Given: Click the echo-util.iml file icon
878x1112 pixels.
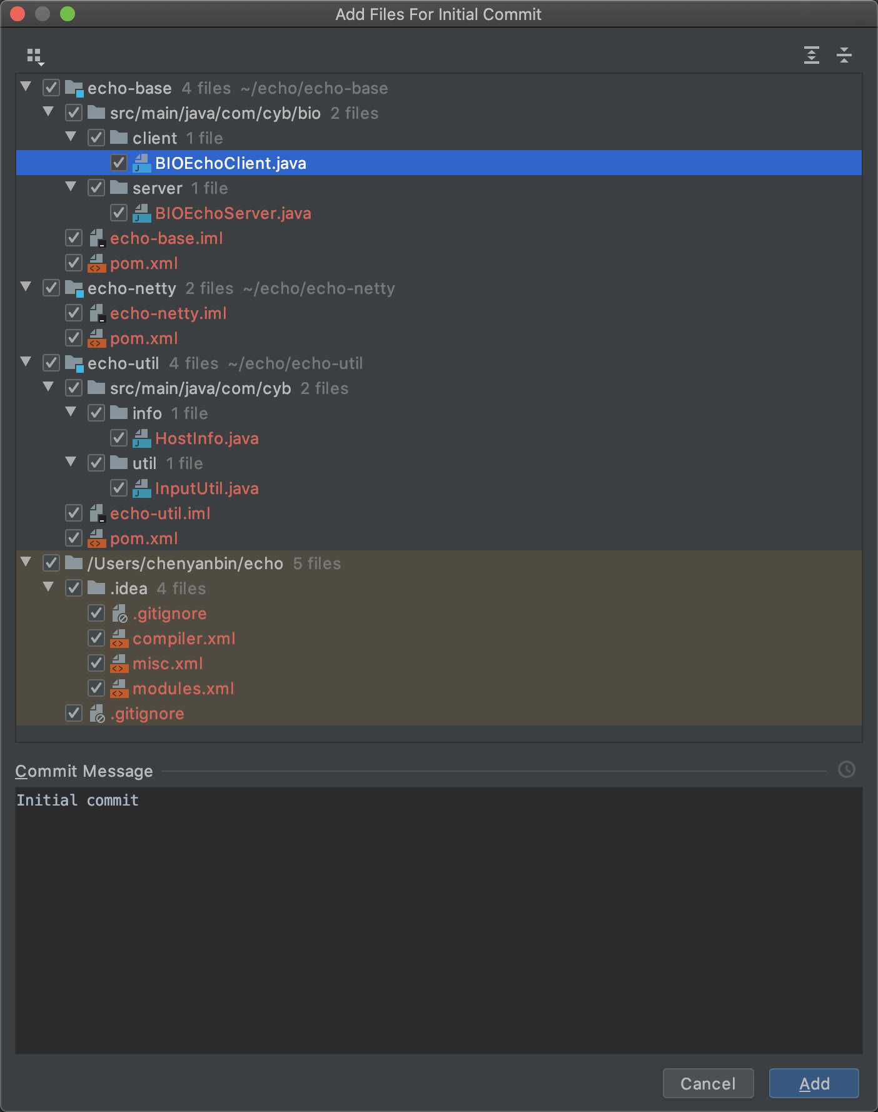Looking at the screenshot, I should point(97,513).
